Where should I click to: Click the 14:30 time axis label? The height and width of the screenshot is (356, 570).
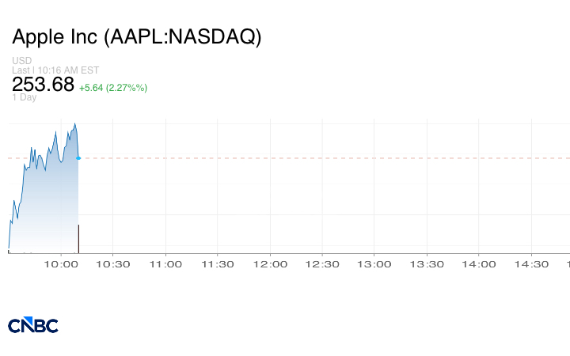pos(531,264)
